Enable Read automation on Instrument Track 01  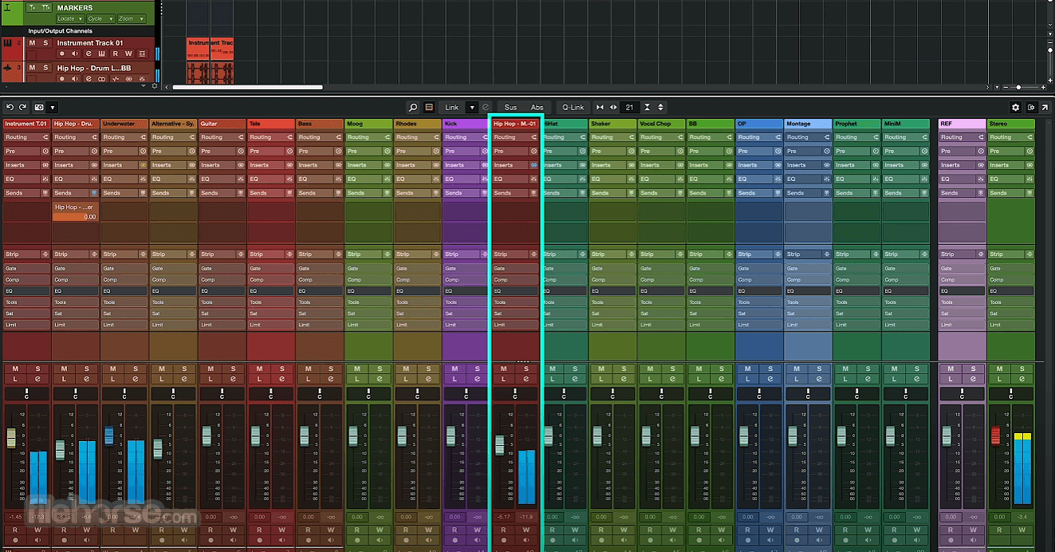[x=115, y=54]
